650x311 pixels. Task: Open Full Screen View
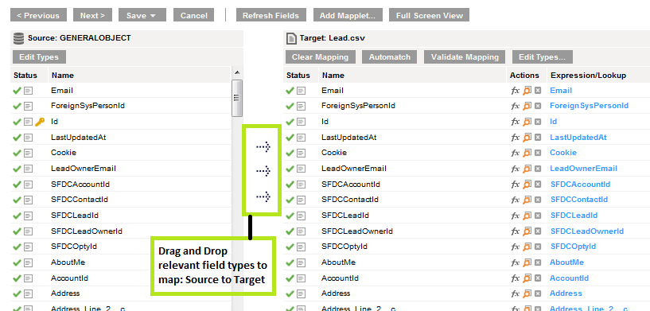429,15
